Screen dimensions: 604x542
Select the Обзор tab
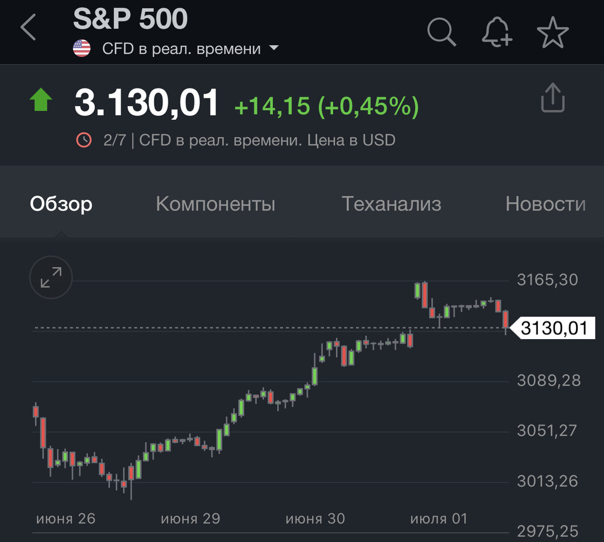pyautogui.click(x=61, y=204)
